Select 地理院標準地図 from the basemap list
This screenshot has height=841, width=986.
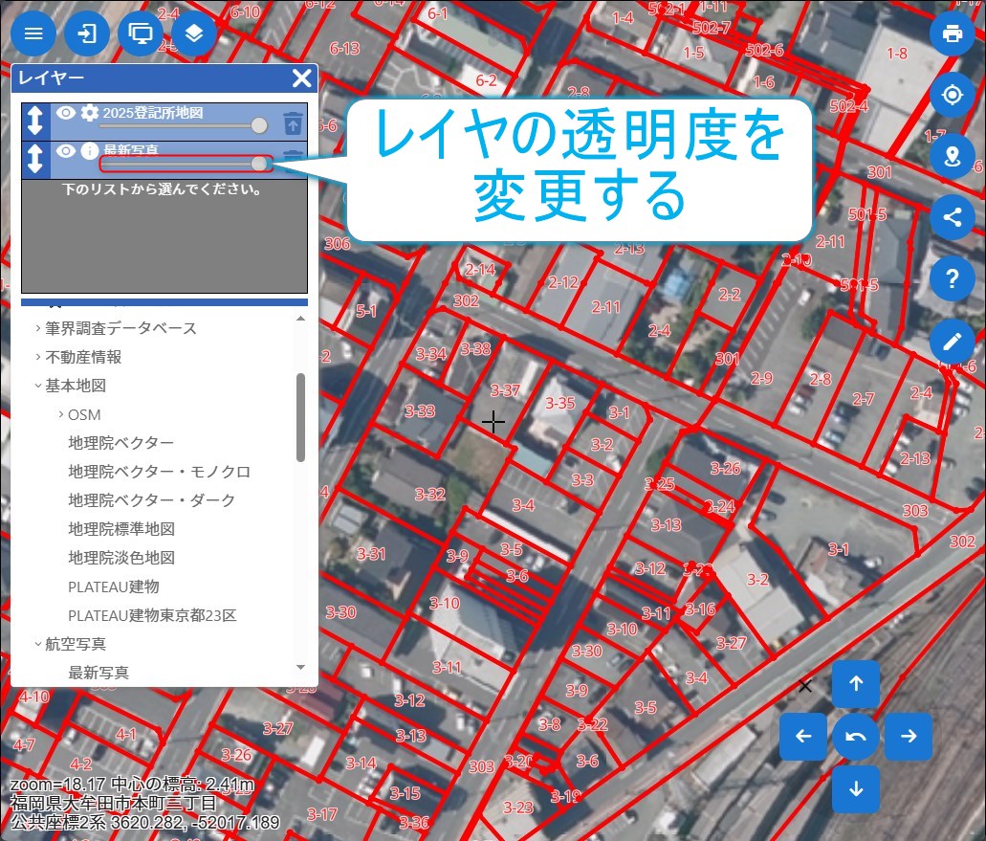121,529
